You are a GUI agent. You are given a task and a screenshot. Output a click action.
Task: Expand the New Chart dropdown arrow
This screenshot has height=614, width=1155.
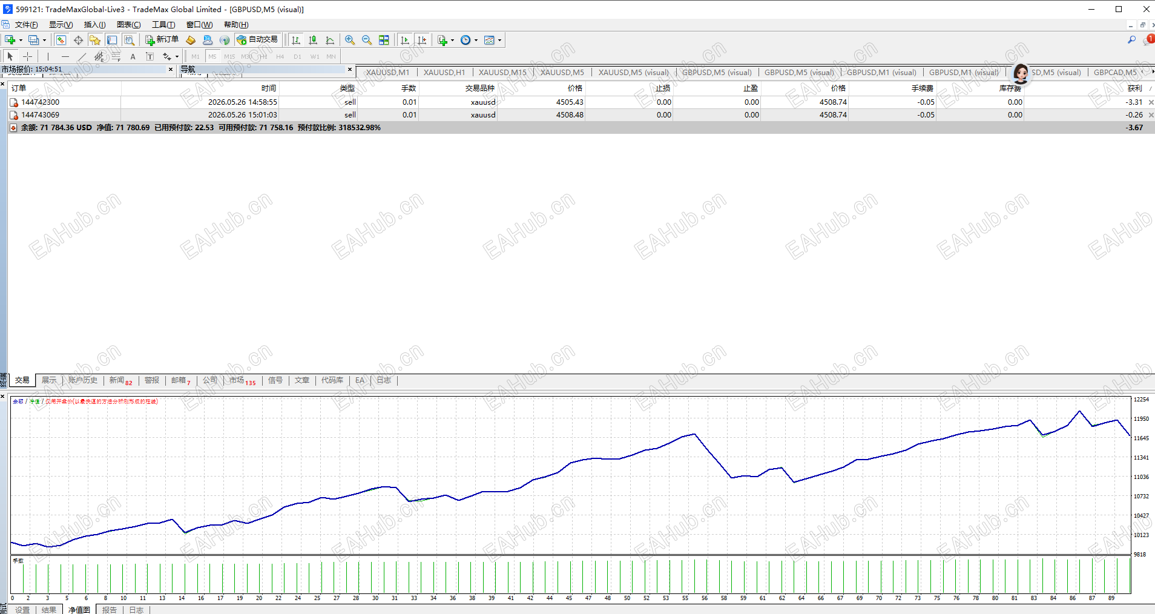[21, 41]
